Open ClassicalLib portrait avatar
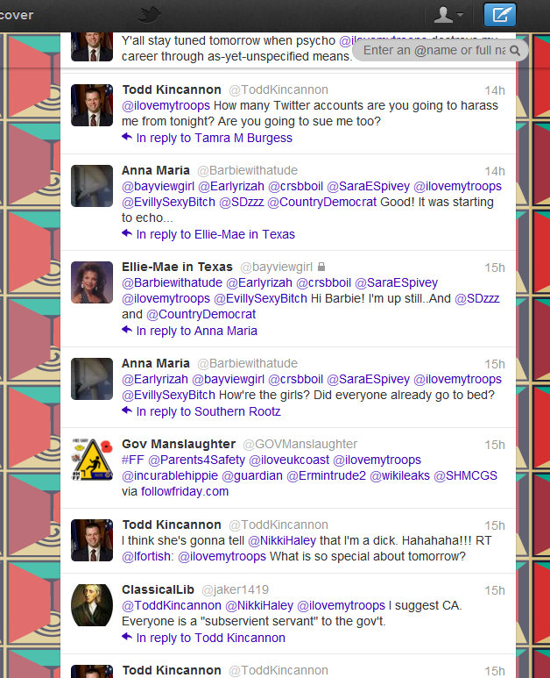550x678 pixels. coord(92,605)
